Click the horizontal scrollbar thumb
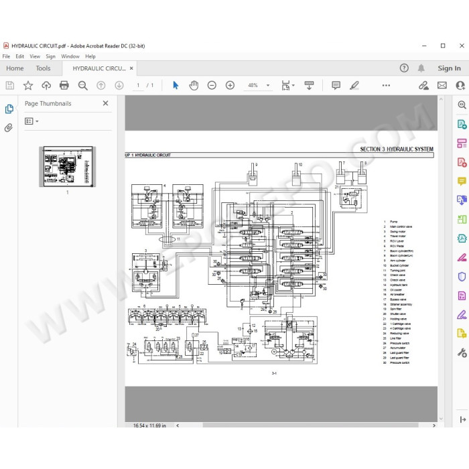This screenshot has width=469, height=469. (310, 425)
